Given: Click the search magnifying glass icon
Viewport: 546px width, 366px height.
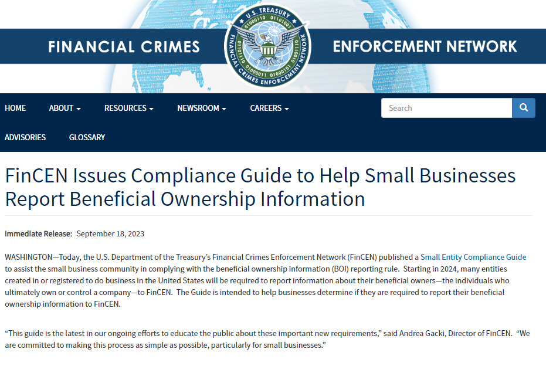Looking at the screenshot, I should (x=523, y=108).
